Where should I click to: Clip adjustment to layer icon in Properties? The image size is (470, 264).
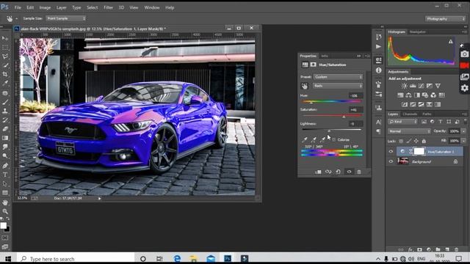click(x=318, y=172)
